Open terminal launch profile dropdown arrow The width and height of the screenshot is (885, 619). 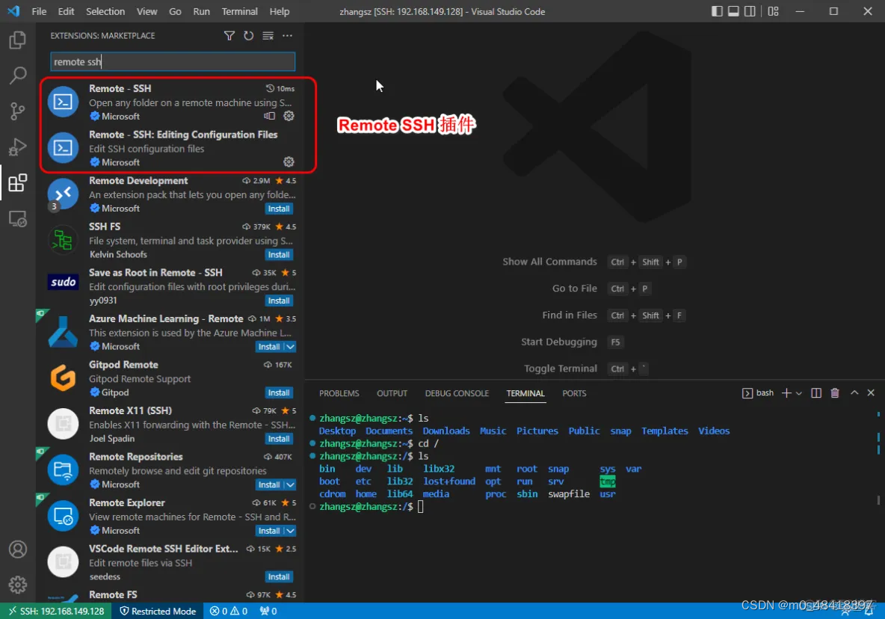(798, 393)
